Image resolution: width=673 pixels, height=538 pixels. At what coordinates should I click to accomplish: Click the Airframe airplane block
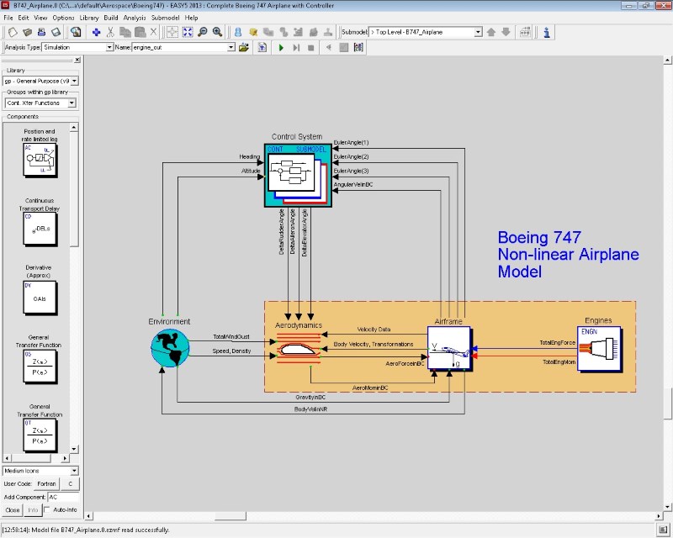pyautogui.click(x=449, y=348)
